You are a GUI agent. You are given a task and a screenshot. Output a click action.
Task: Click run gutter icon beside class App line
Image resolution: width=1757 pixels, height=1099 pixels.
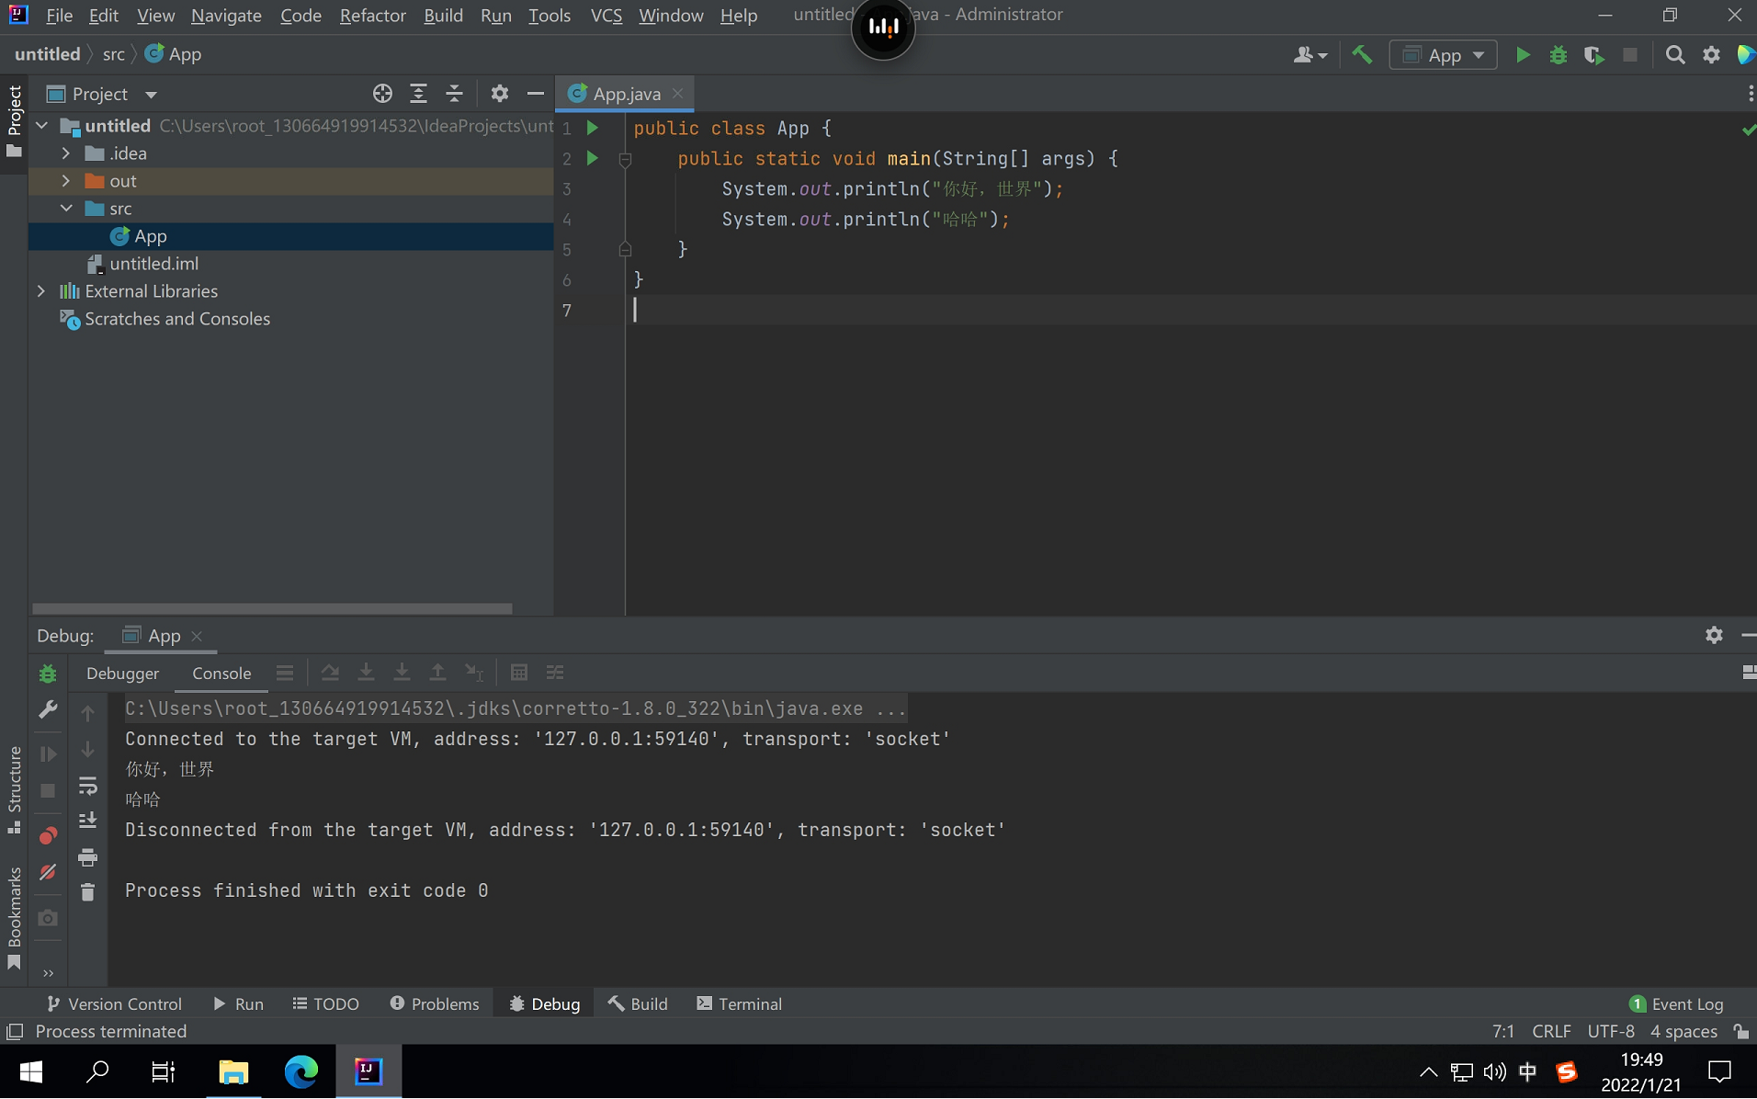click(593, 128)
